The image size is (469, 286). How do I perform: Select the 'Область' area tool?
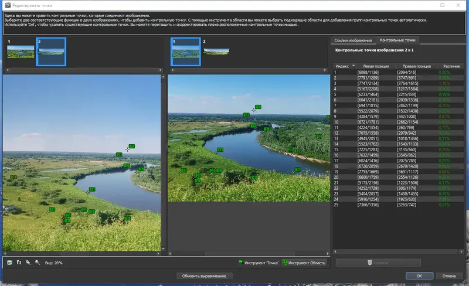pyautogui.click(x=304, y=263)
